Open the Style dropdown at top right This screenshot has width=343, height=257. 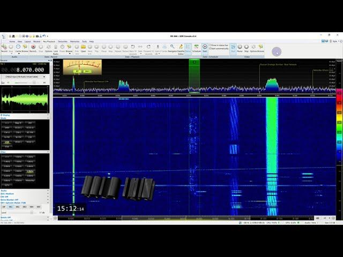coord(335,41)
